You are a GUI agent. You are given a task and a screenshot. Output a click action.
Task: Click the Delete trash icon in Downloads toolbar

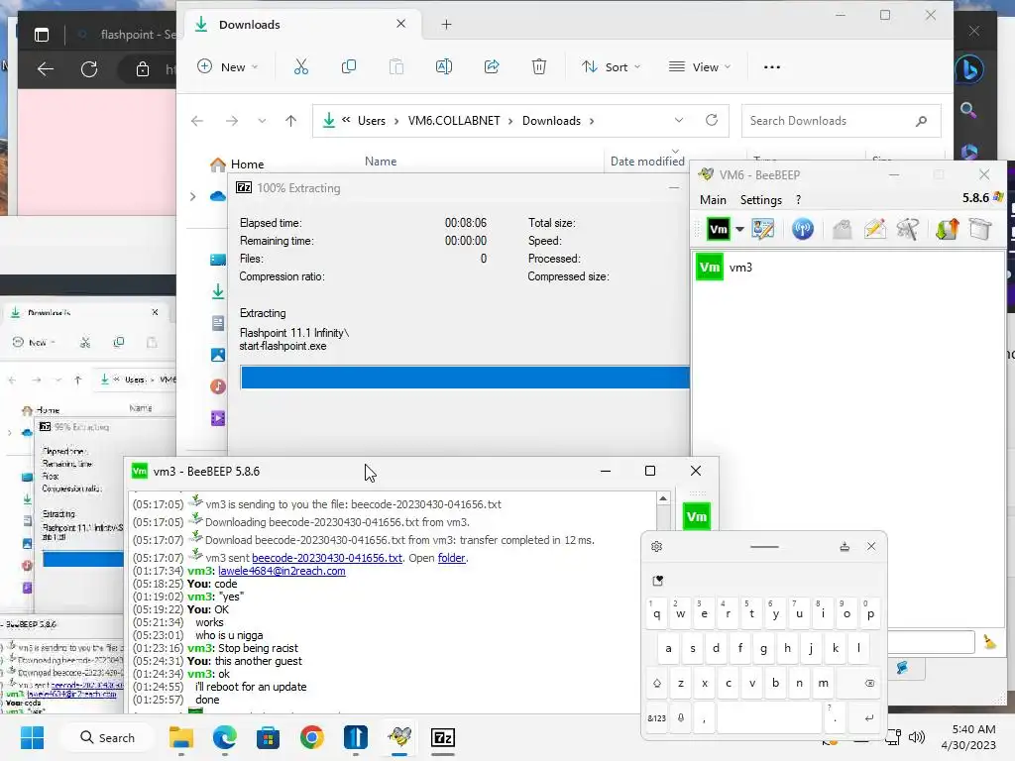pos(538,66)
